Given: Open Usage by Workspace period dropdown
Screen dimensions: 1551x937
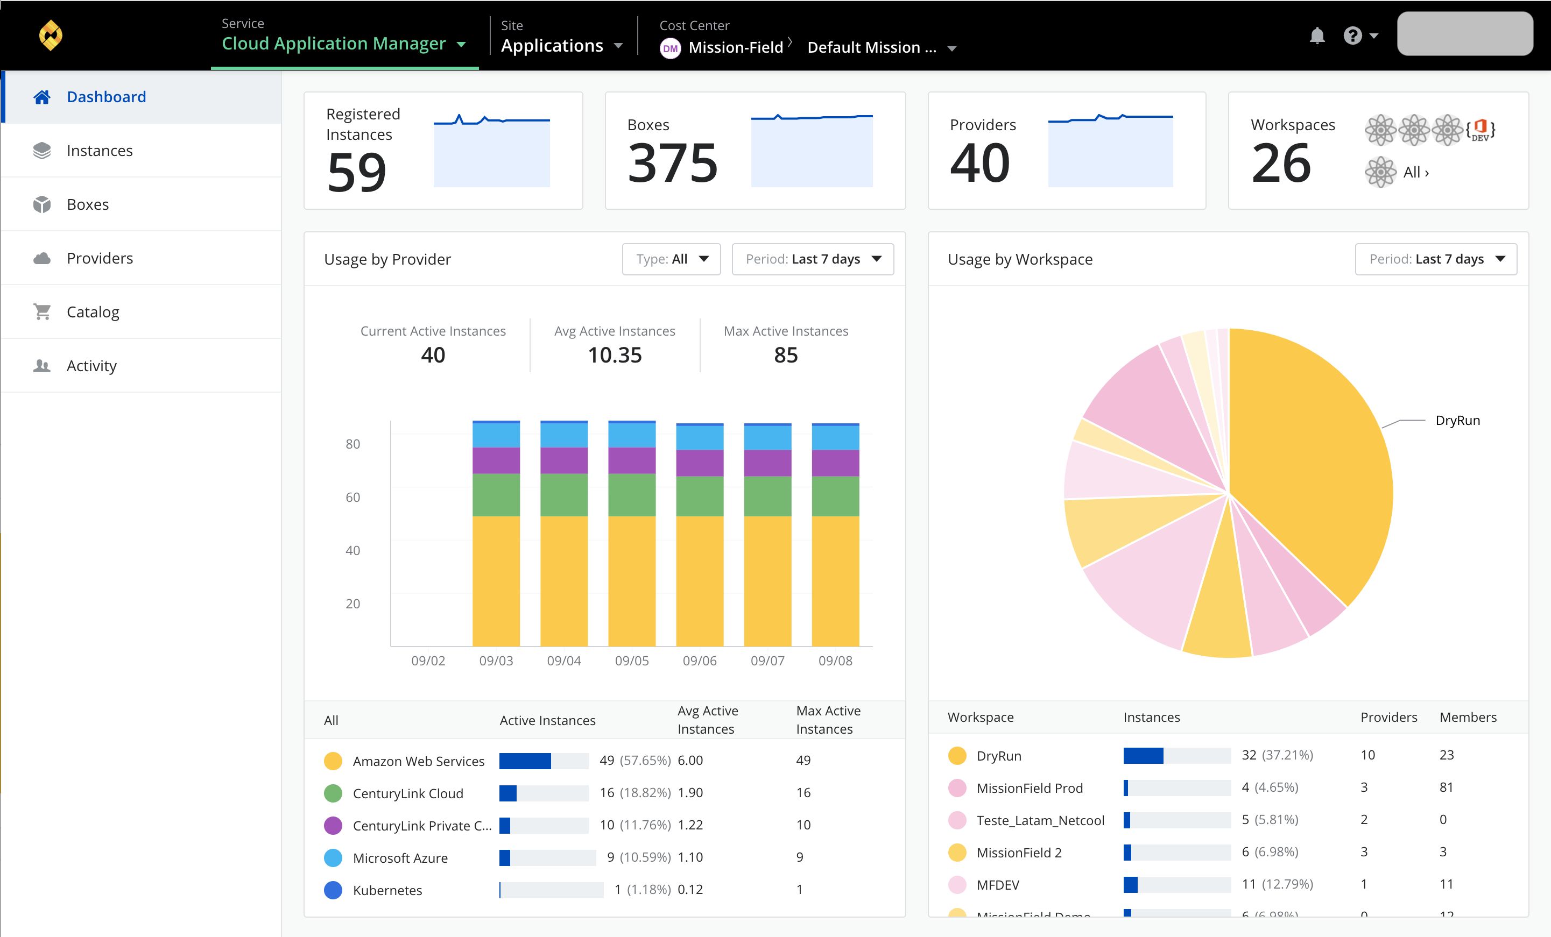Looking at the screenshot, I should 1436,259.
